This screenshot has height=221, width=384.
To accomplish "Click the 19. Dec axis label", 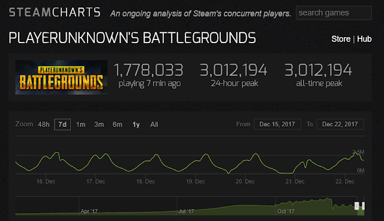I will click(x=195, y=181).
